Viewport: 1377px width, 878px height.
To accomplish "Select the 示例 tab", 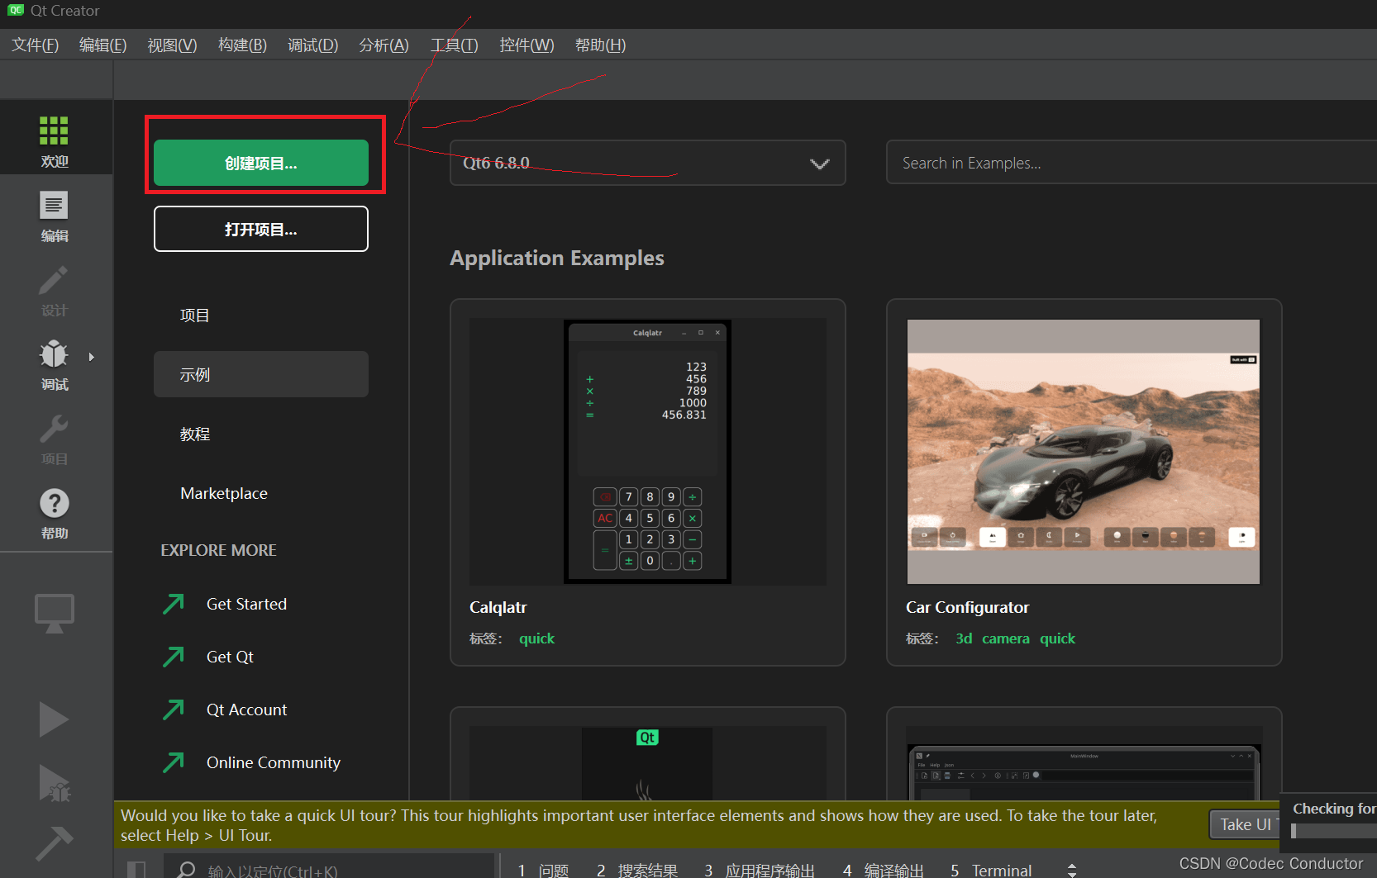I will pyautogui.click(x=261, y=374).
